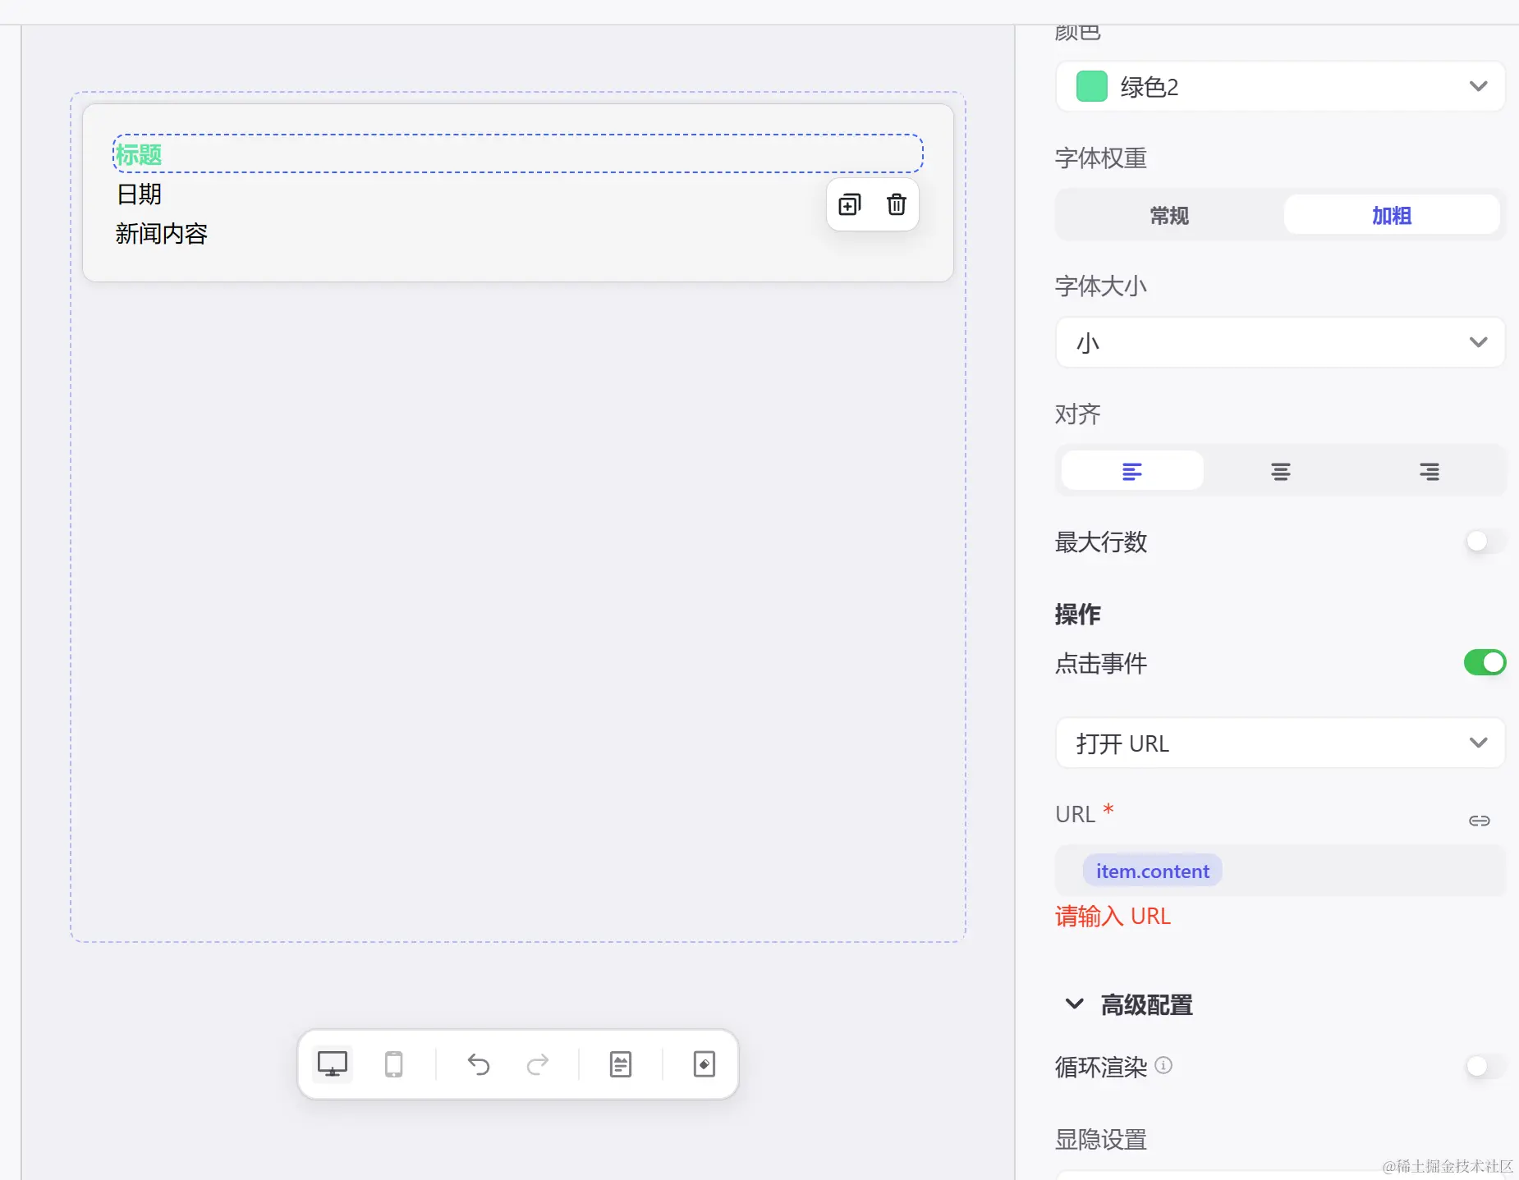Open the 打开 URL action dropdown
This screenshot has height=1180, width=1519.
click(1278, 743)
